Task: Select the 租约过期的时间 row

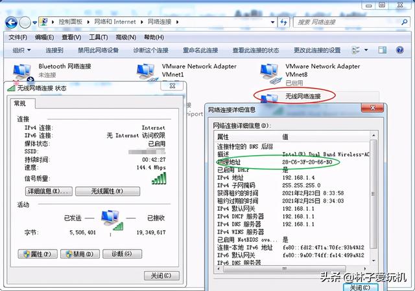Action: click(292, 201)
